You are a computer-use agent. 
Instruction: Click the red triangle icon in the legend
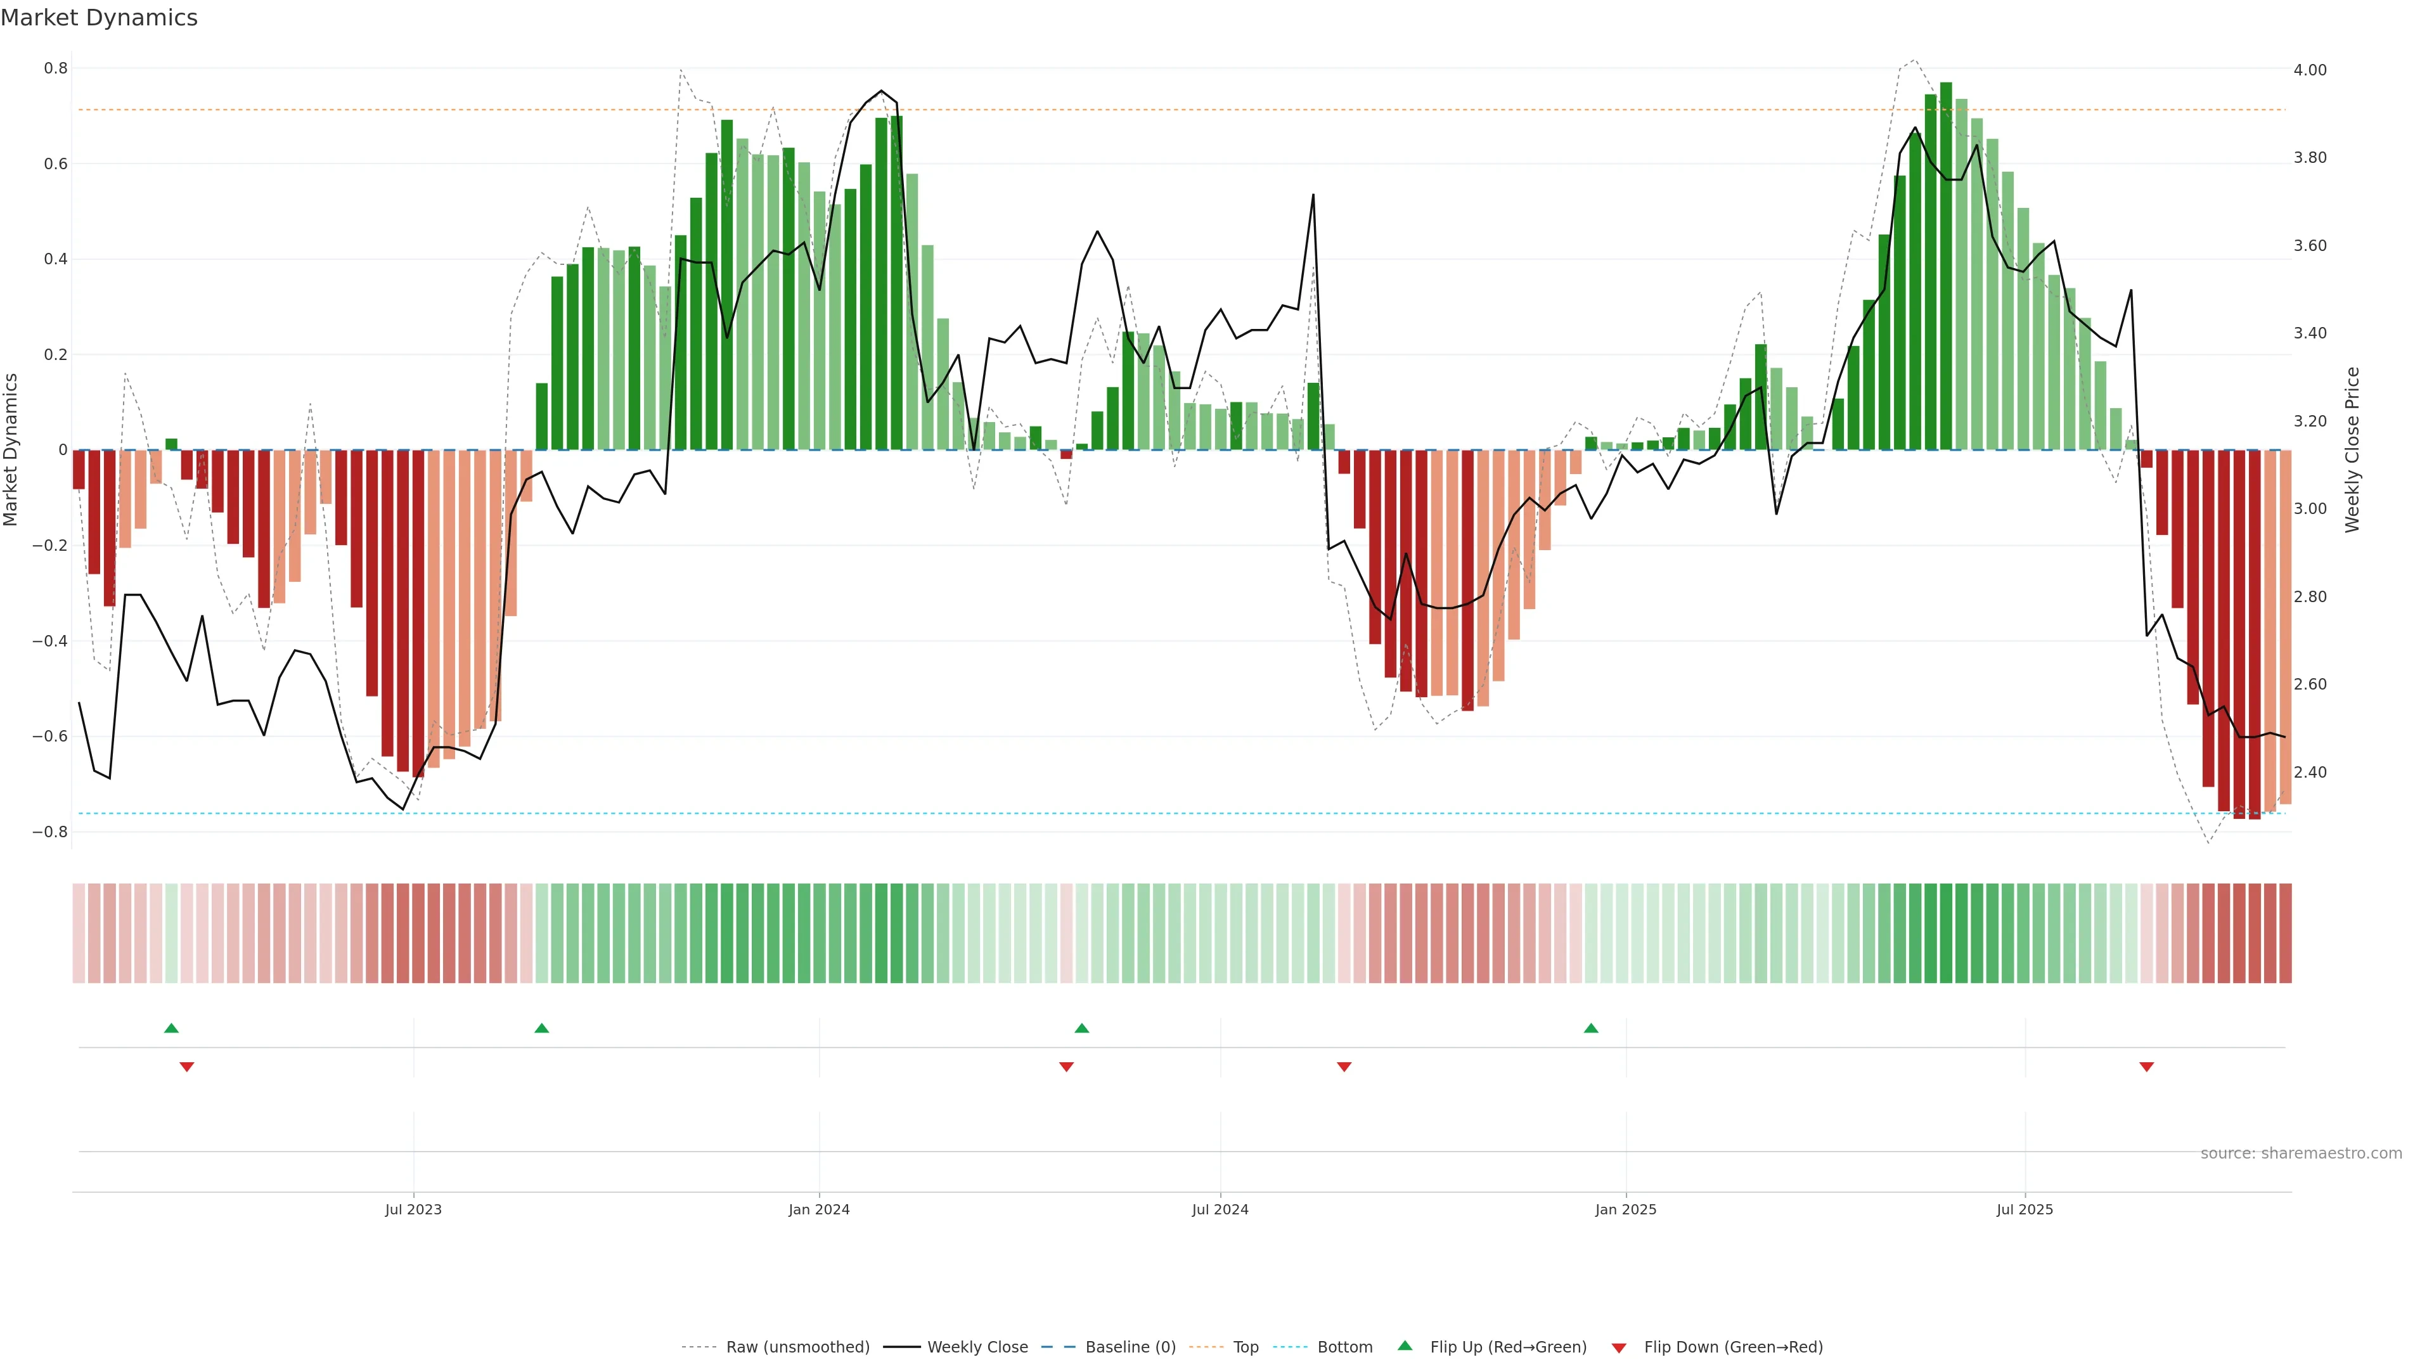point(1619,1347)
